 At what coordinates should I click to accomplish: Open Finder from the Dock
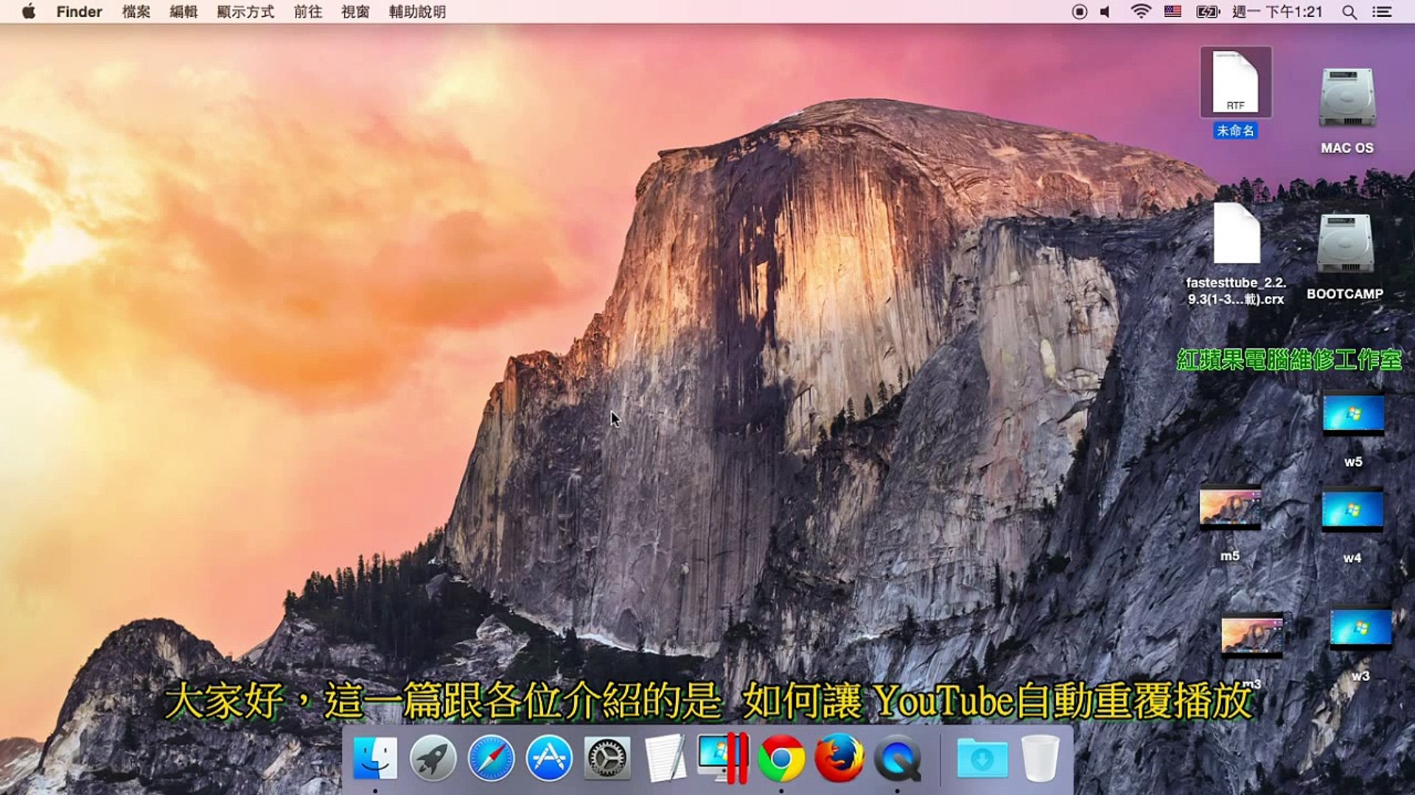click(375, 758)
